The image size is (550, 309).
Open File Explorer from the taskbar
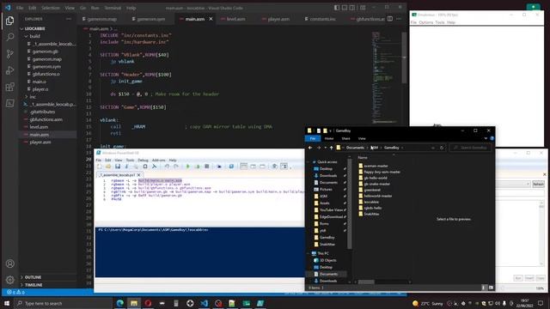coord(134,303)
